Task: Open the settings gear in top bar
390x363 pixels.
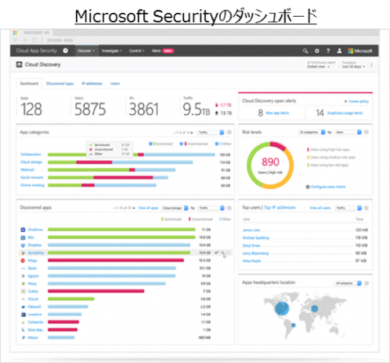Action: pos(317,51)
